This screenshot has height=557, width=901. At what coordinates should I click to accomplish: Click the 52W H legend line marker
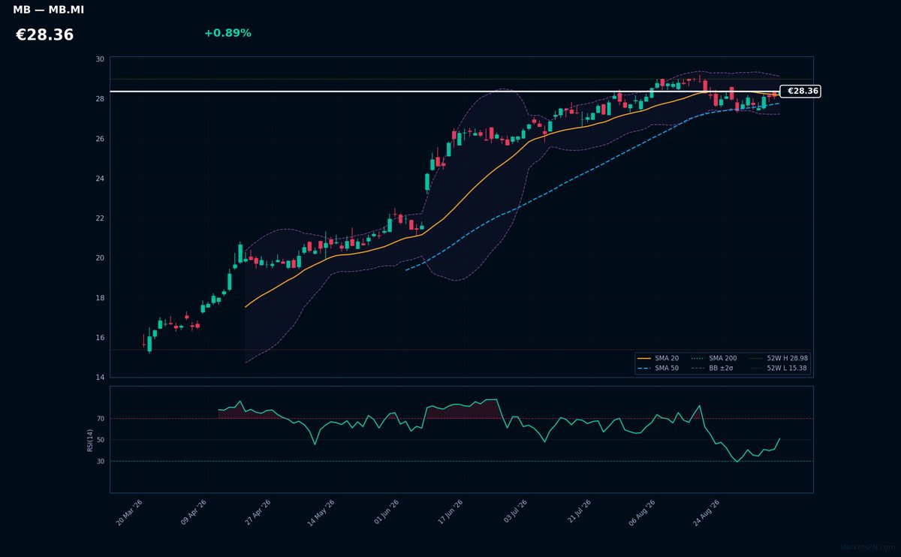coord(756,359)
